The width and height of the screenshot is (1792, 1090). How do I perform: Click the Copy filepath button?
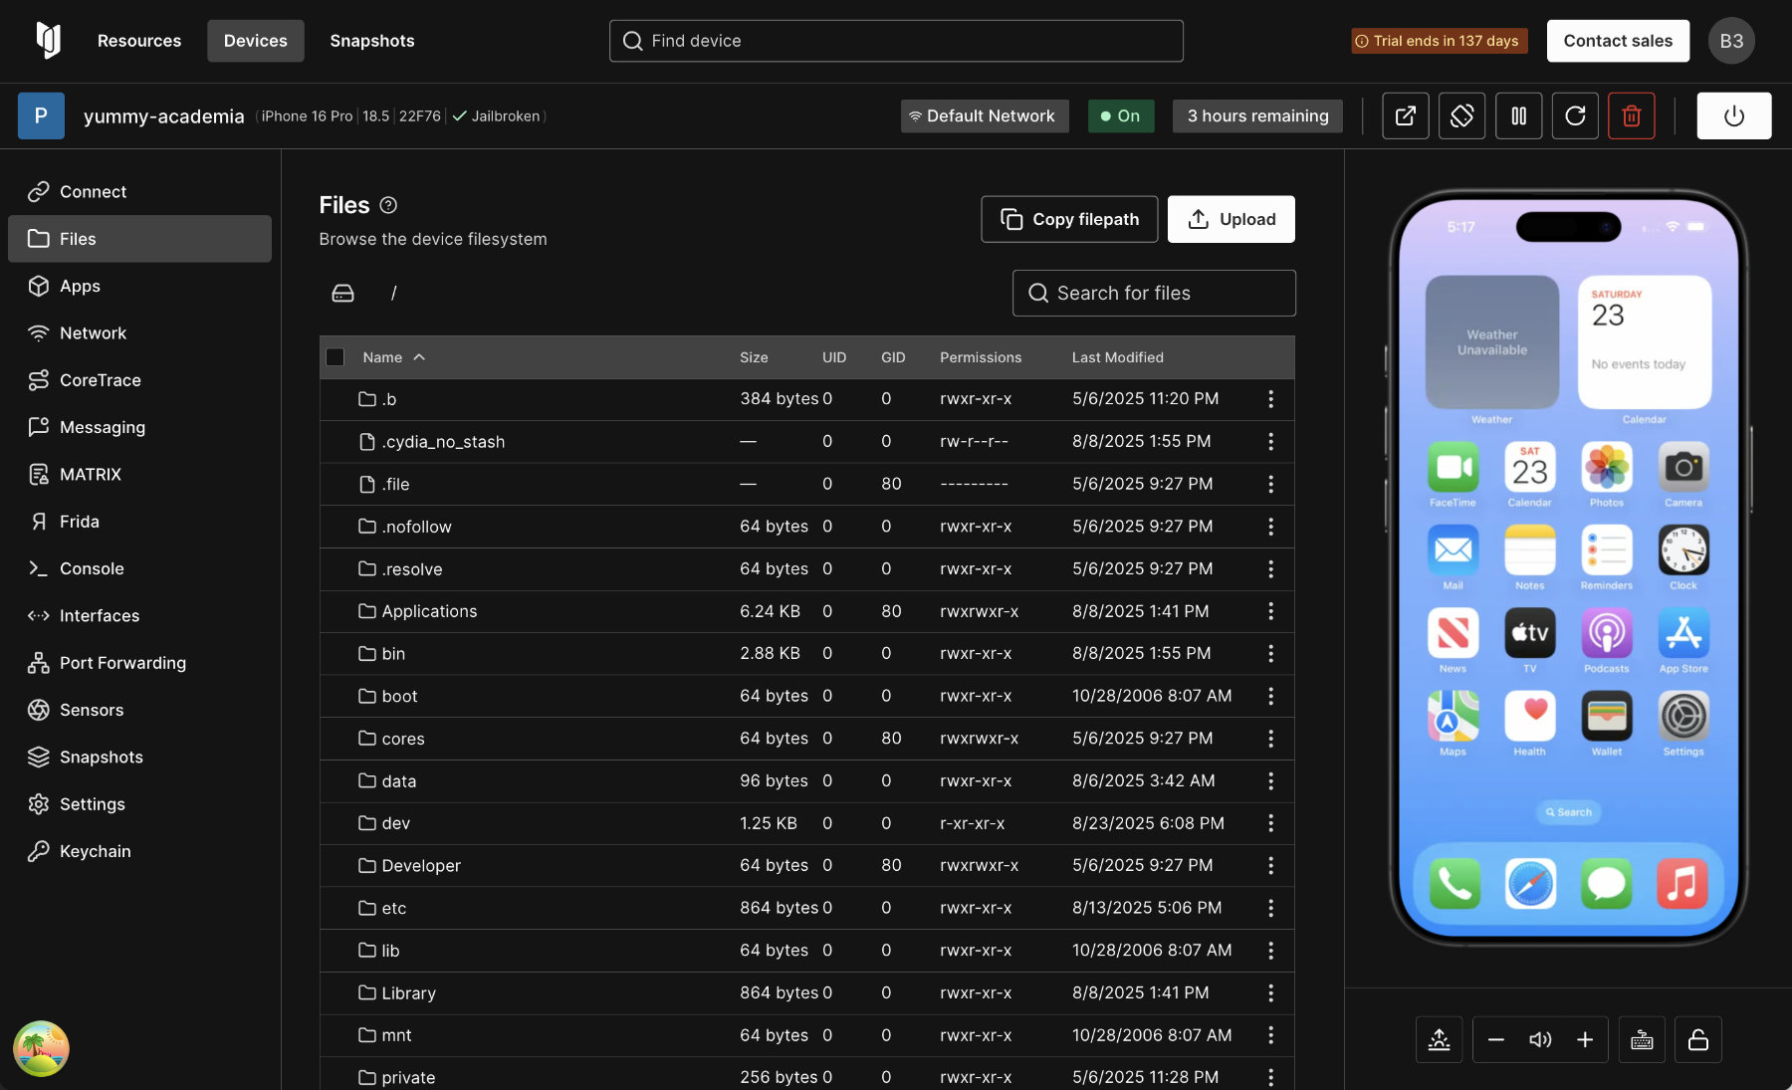(1069, 219)
